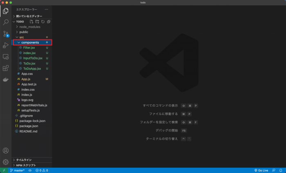This screenshot has width=286, height=173.
Task: Expand the node_modules folder
Action: click(32, 27)
